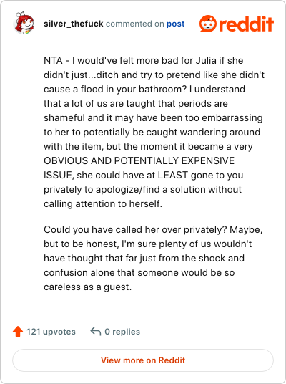Click the line "calling attention to herself."
Image resolution: width=286 pixels, height=384 pixels.
(103, 204)
